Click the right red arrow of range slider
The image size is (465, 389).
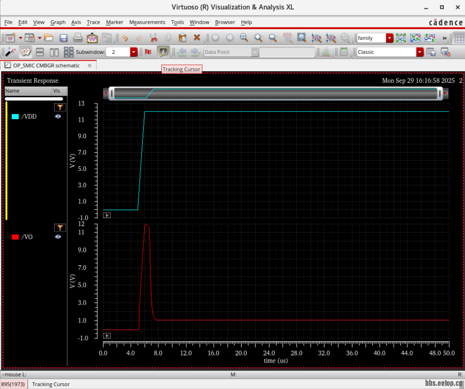tap(445, 93)
